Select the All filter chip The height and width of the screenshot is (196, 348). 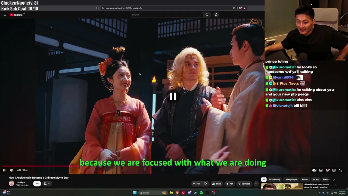click(264, 179)
